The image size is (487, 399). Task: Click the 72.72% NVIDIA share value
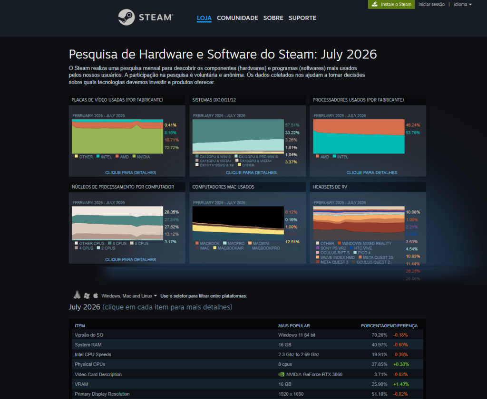171,148
